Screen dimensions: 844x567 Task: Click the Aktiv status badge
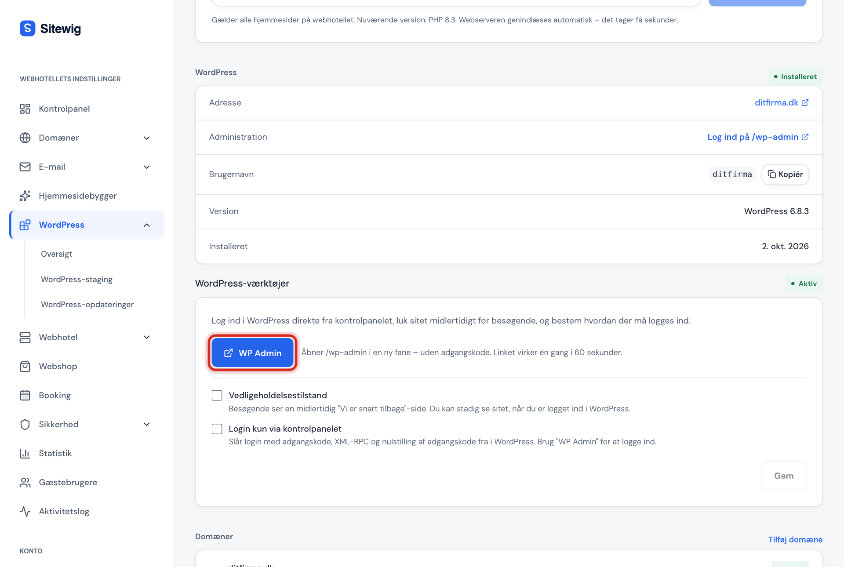coord(804,283)
